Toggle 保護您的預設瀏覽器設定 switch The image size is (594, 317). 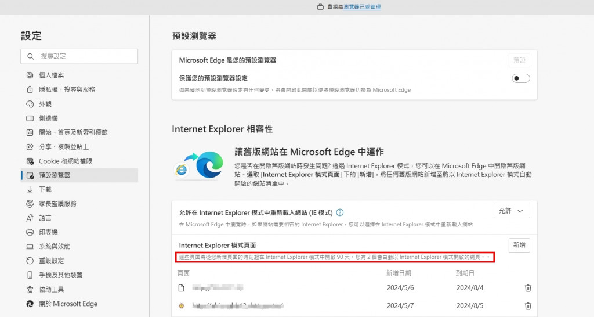point(521,78)
